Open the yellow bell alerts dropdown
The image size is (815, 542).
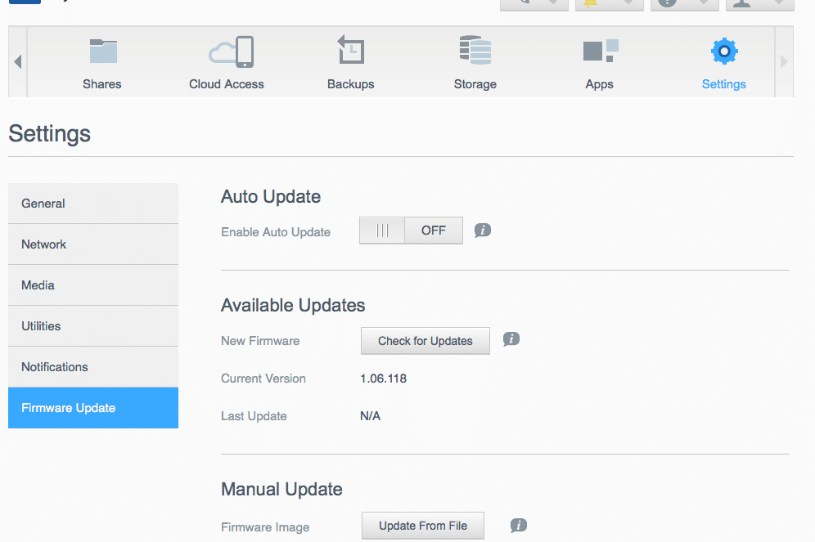tap(609, 4)
